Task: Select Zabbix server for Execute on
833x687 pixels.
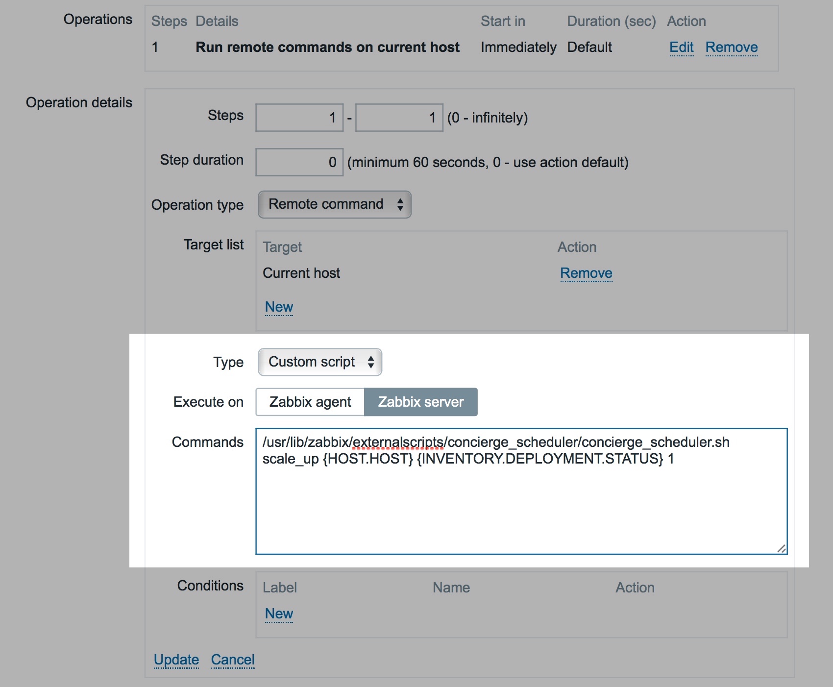Action: coord(421,402)
